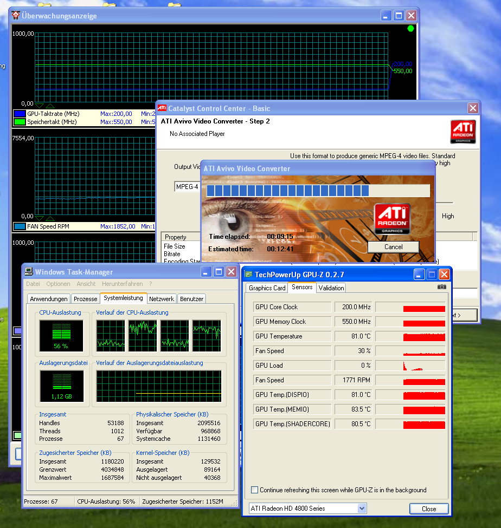This screenshot has width=501, height=528.
Task: Click the green Speichertakt legend swatch
Action: [x=20, y=122]
